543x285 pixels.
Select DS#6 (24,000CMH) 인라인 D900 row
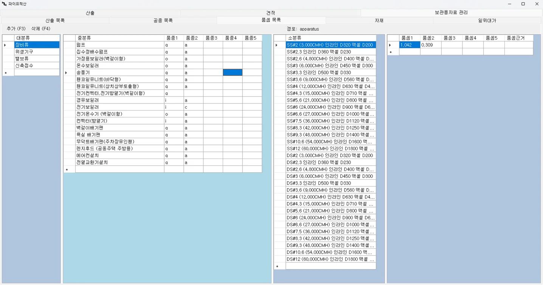tap(330, 218)
